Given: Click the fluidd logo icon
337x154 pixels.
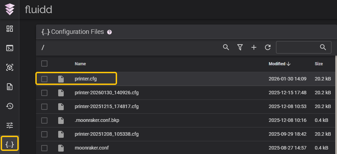Looking at the screenshot, I should (10, 9).
